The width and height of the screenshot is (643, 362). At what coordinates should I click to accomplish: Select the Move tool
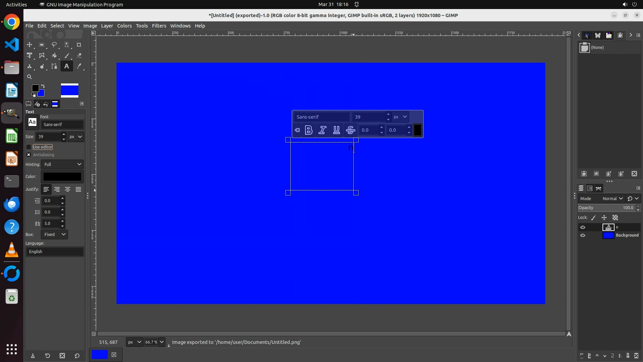[x=29, y=45]
